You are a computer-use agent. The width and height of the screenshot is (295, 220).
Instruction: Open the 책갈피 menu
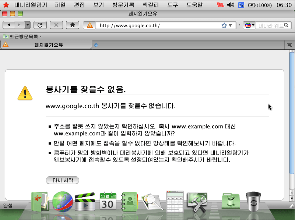(x=151, y=5)
